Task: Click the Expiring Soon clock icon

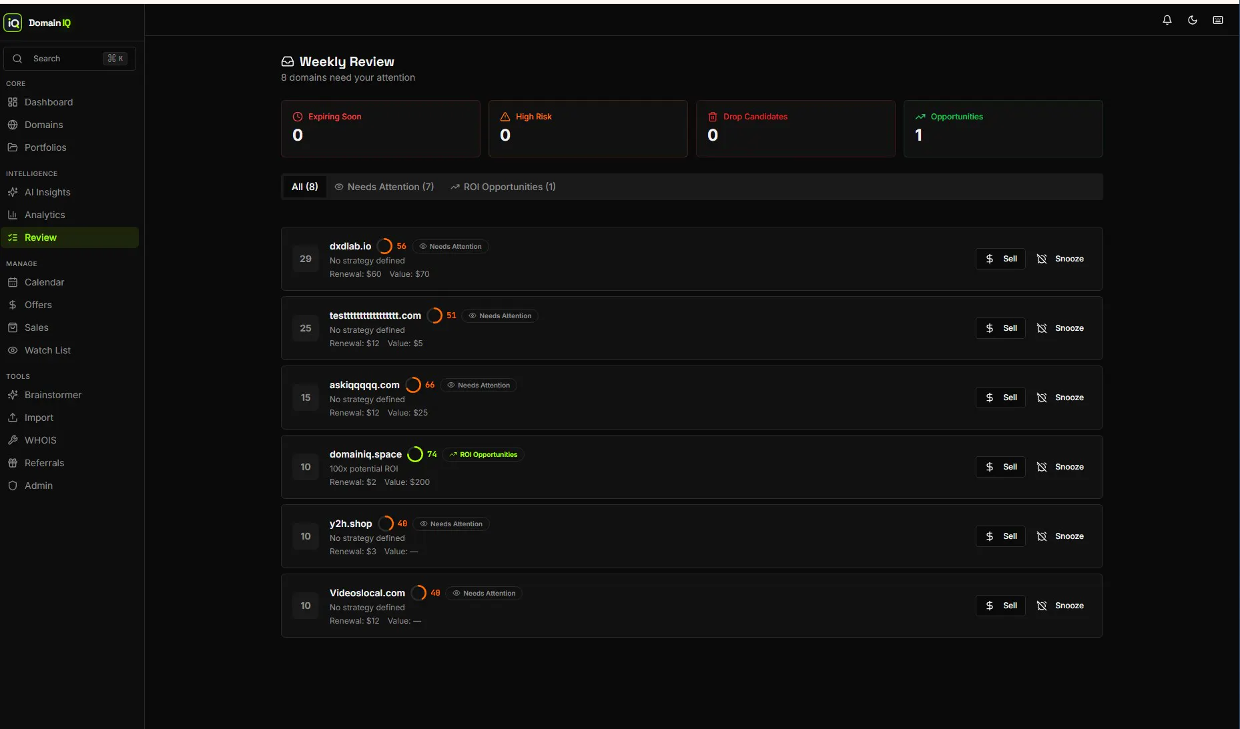Action: coord(298,117)
